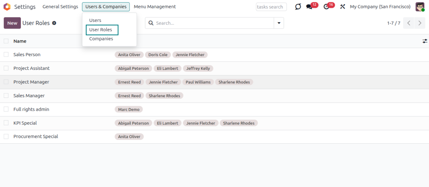This screenshot has height=187, width=429.
Task: Click the tasks search input field
Action: 271,7
